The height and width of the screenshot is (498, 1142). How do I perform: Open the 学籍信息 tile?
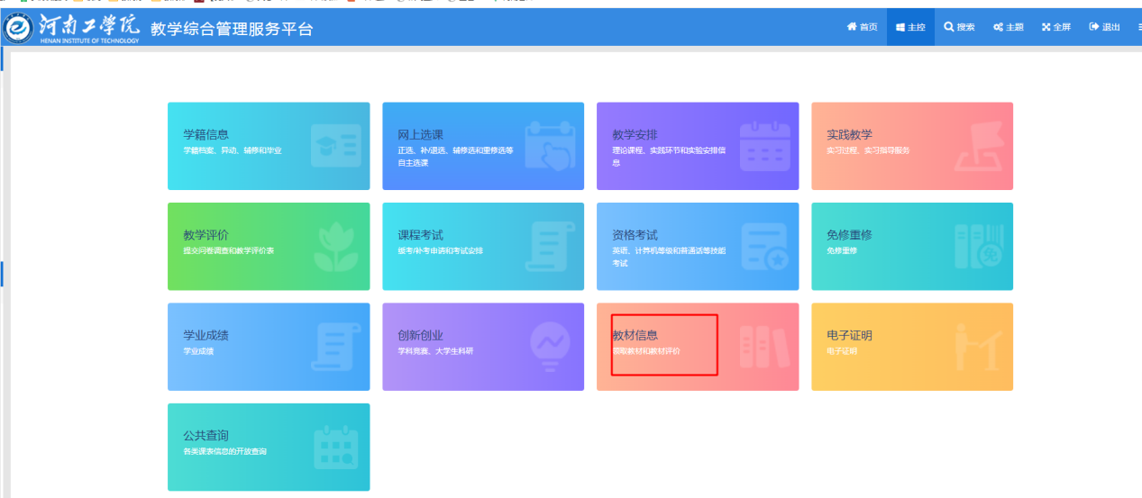point(268,146)
